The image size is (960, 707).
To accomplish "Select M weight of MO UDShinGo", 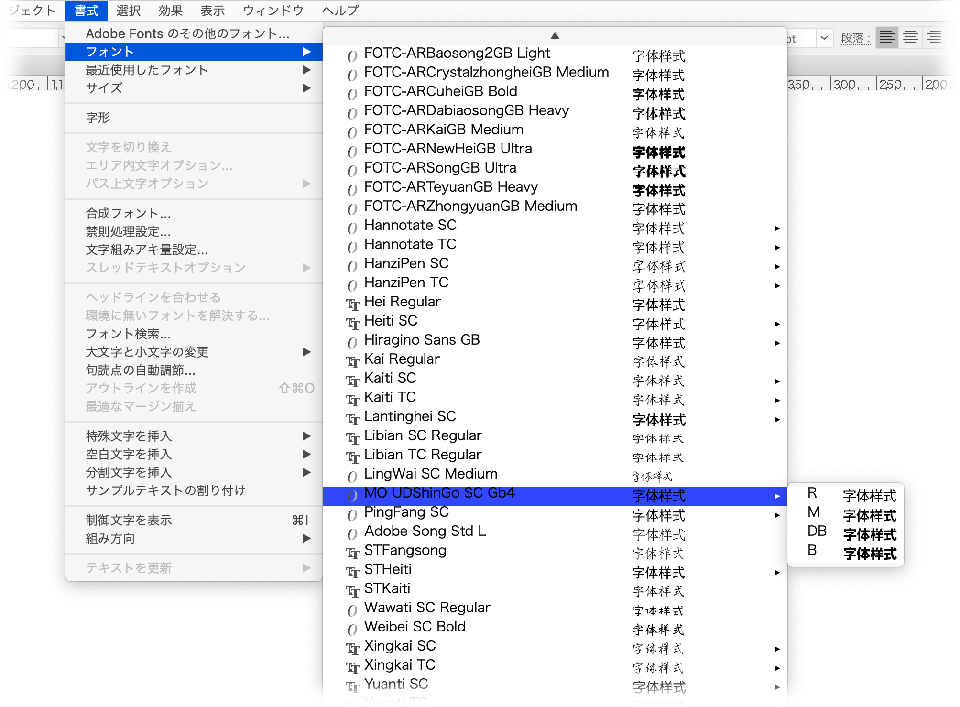I will click(x=845, y=515).
